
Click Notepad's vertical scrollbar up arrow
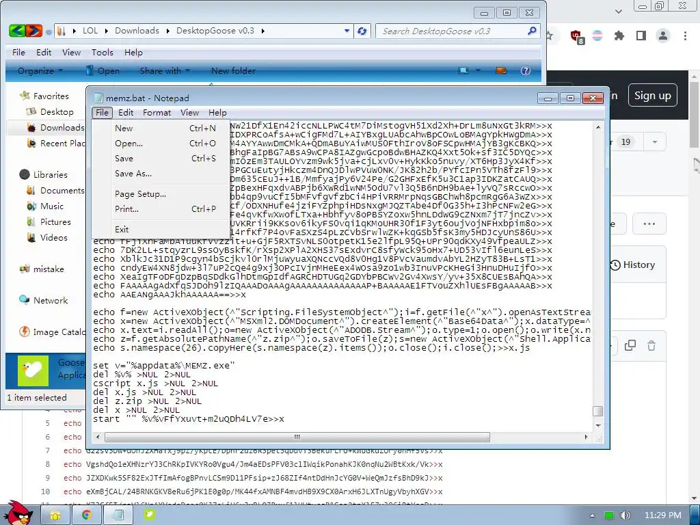pyautogui.click(x=597, y=127)
